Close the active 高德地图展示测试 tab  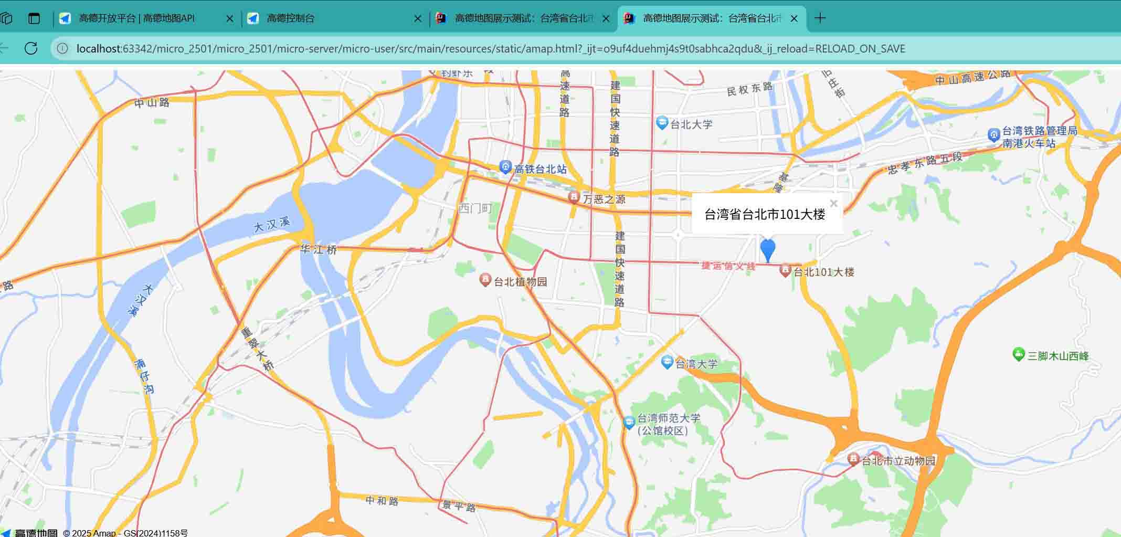click(x=794, y=19)
